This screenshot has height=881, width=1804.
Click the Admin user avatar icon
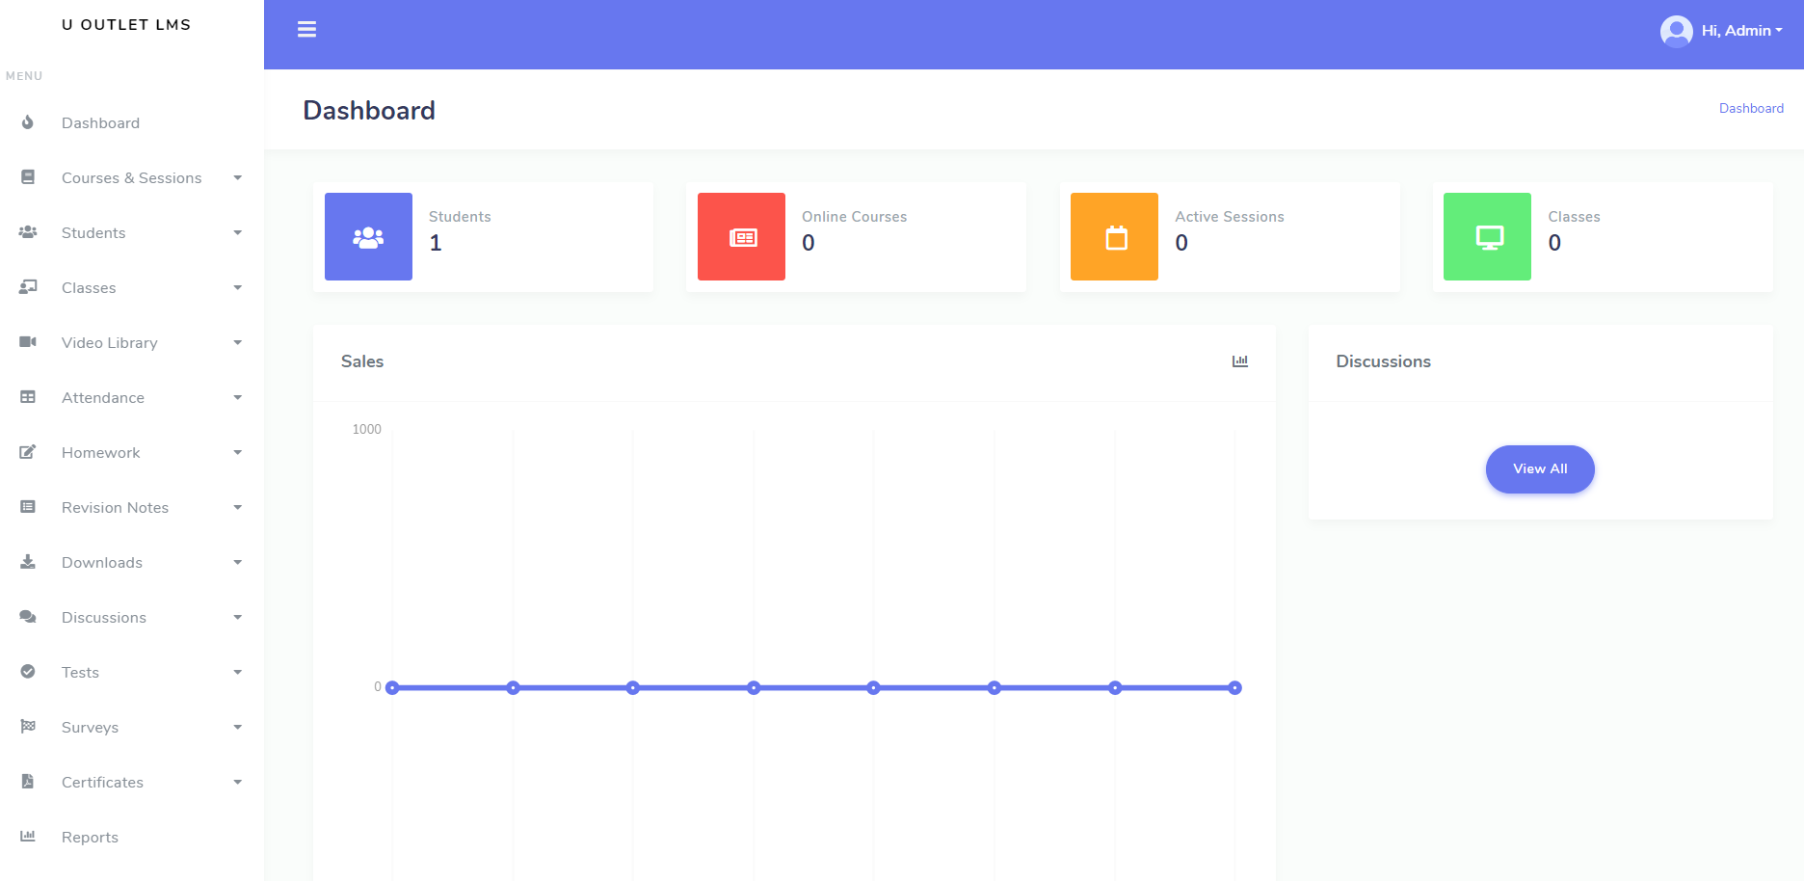1676,31
